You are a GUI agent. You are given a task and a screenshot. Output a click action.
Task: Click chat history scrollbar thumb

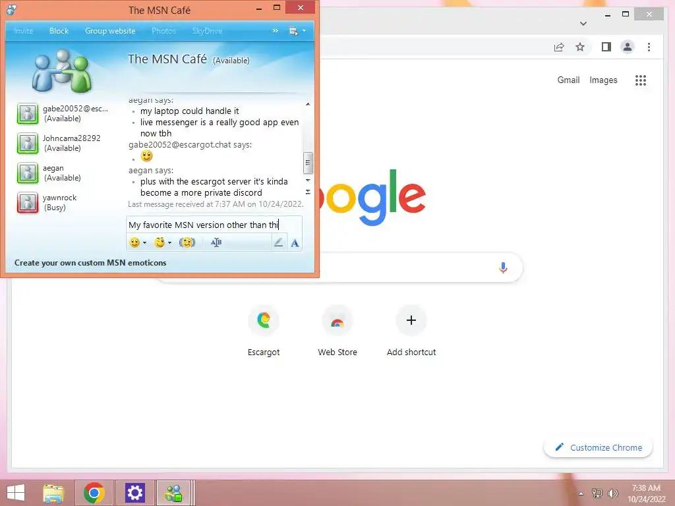(x=308, y=163)
